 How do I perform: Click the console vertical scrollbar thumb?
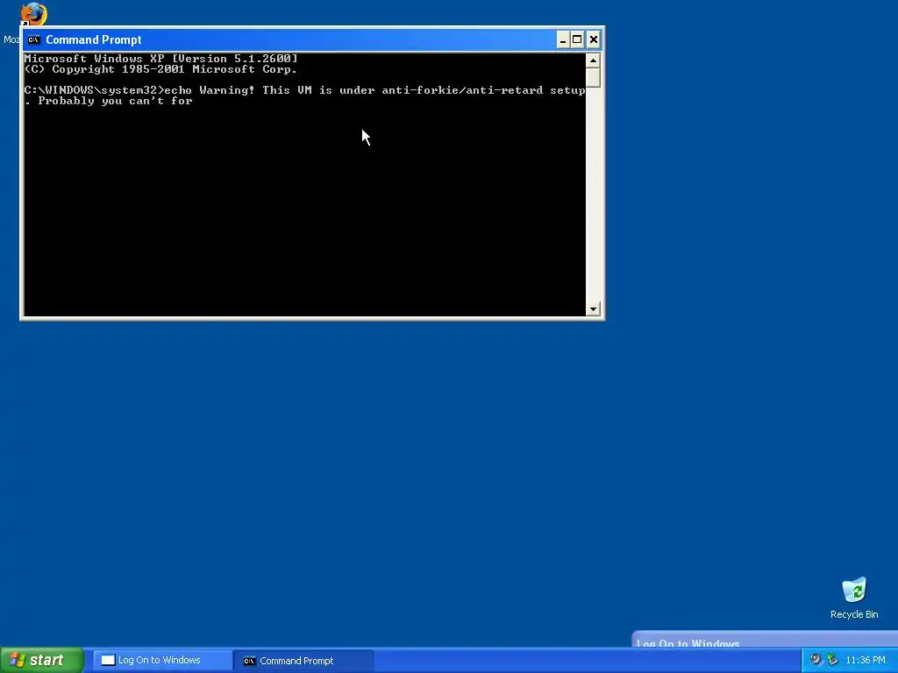(x=593, y=77)
